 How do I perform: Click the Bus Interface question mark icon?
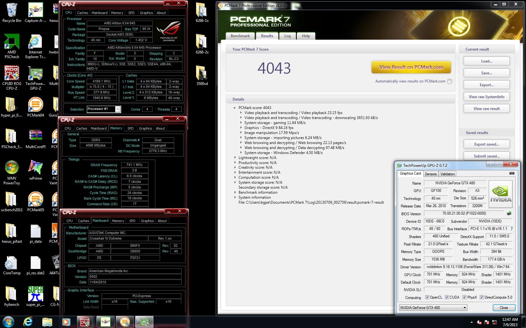pos(512,229)
